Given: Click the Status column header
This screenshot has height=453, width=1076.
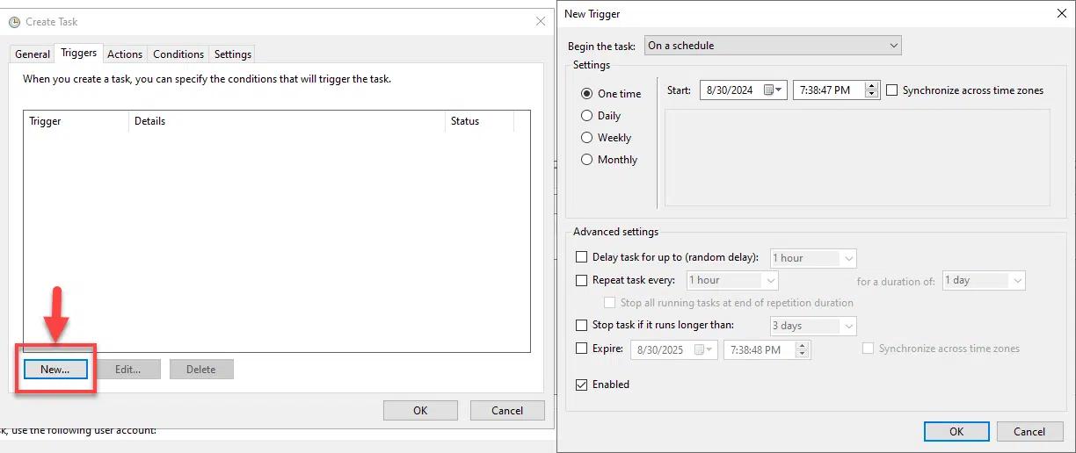Looking at the screenshot, I should (479, 121).
